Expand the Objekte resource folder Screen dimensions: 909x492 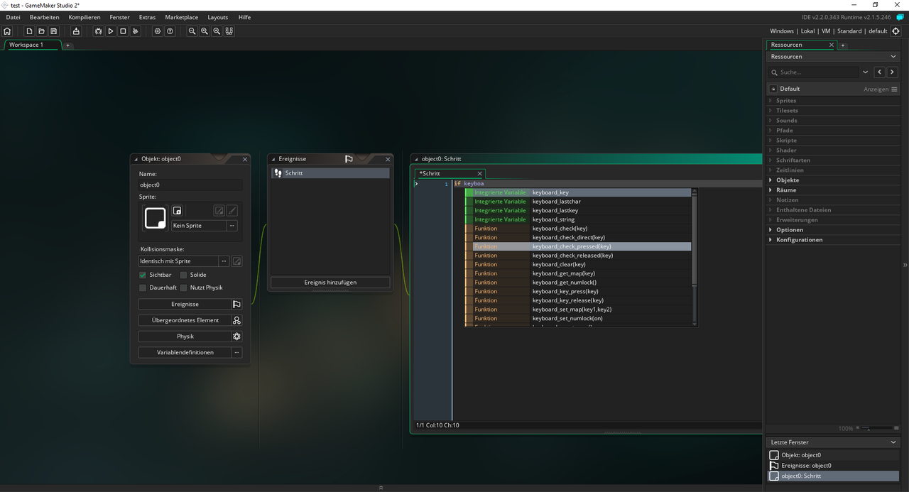[x=771, y=180]
